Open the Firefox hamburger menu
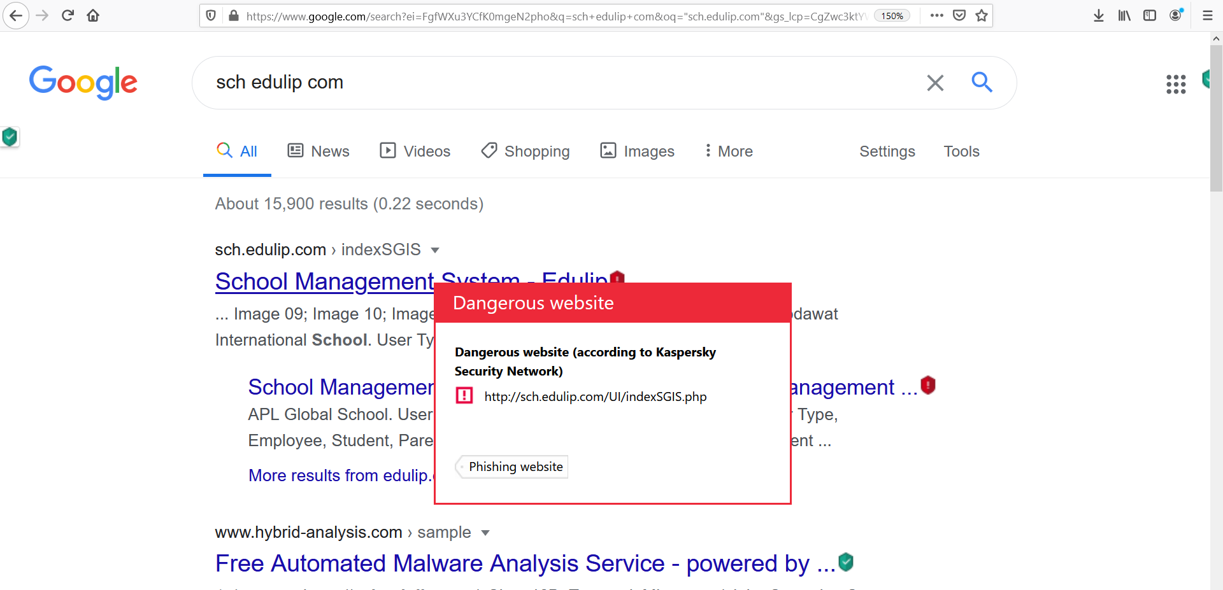Screen dimensions: 1223x590 (1207, 15)
